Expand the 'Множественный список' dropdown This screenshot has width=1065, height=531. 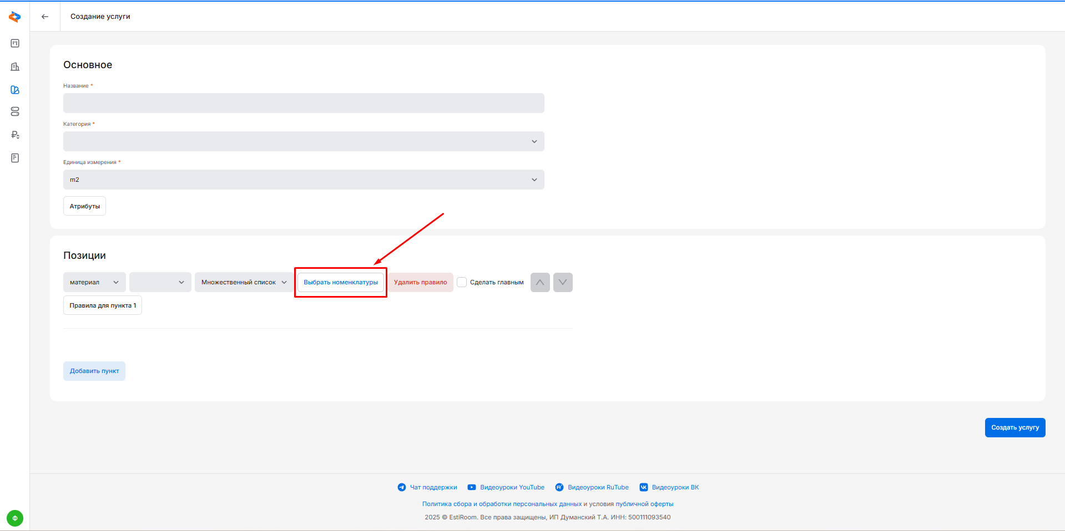244,282
